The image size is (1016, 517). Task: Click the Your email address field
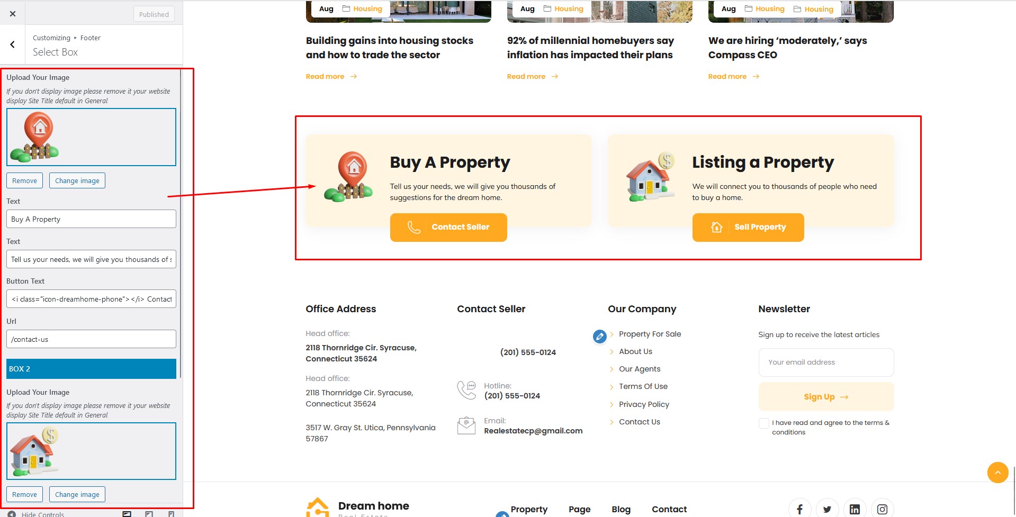pyautogui.click(x=826, y=362)
